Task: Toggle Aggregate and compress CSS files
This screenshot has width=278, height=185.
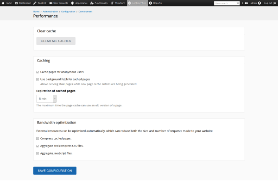Action: click(x=38, y=146)
